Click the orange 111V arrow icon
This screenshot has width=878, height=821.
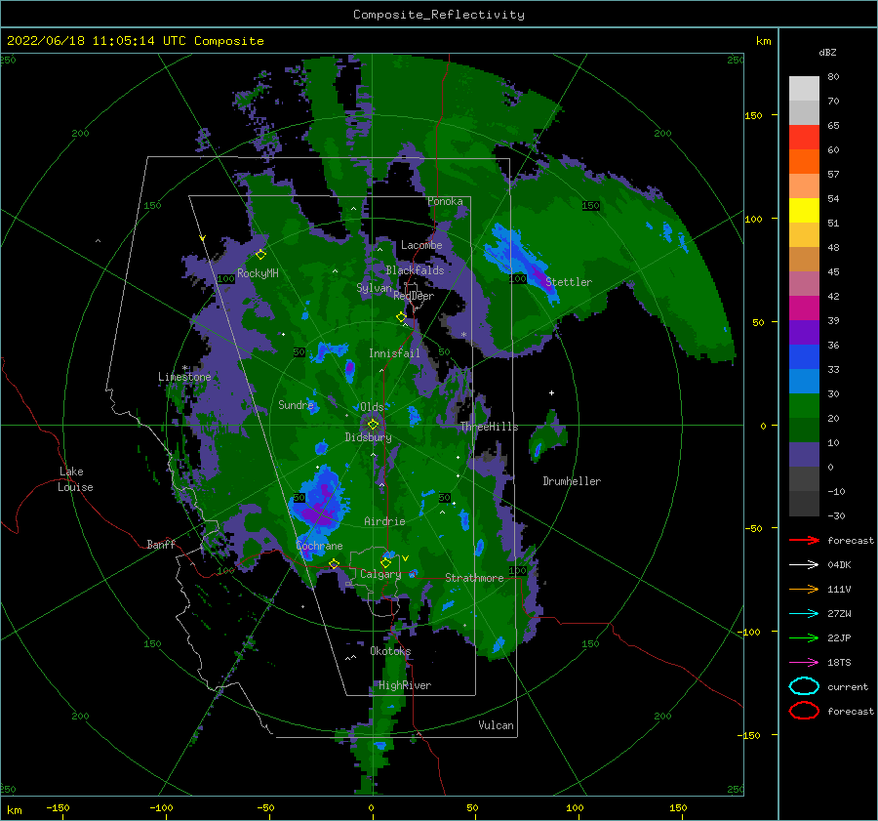click(x=804, y=589)
